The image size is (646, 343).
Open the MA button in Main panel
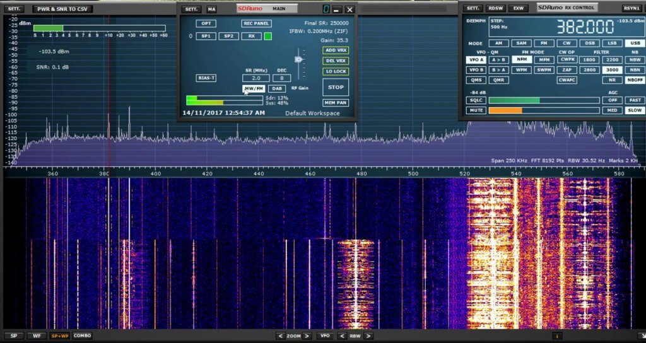pos(211,9)
